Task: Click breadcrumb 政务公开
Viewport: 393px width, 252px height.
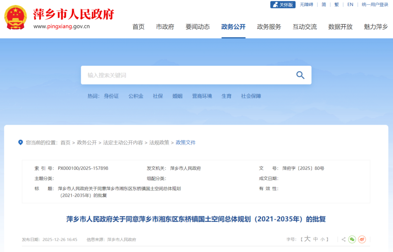Action: tap(87, 142)
